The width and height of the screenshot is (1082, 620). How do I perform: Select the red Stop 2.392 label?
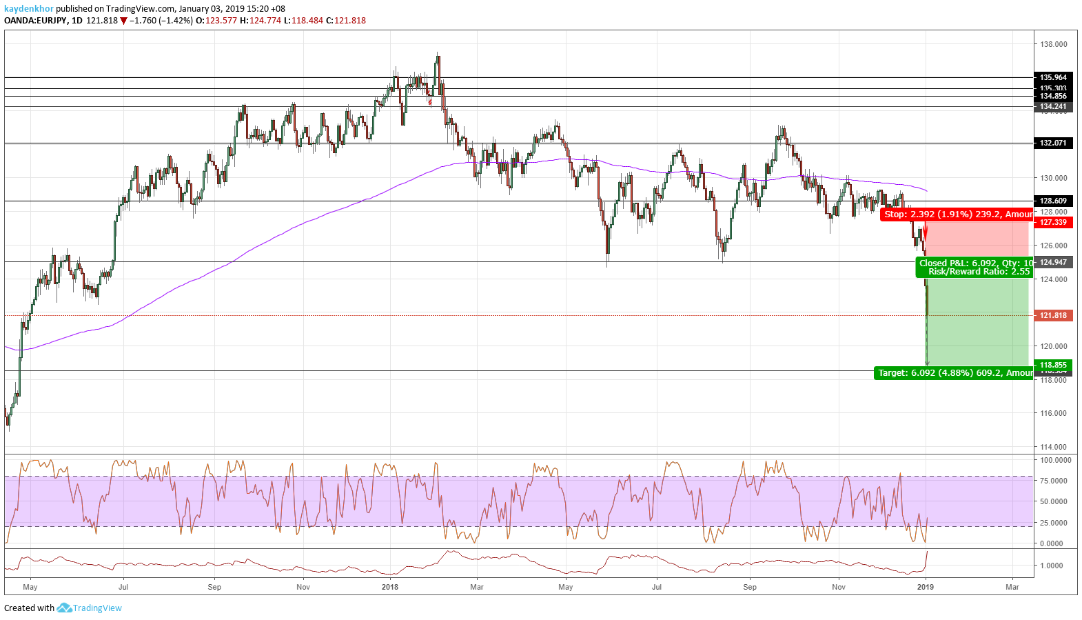[957, 214]
